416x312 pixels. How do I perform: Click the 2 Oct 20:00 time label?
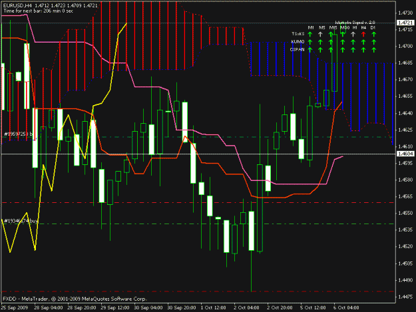280,307
